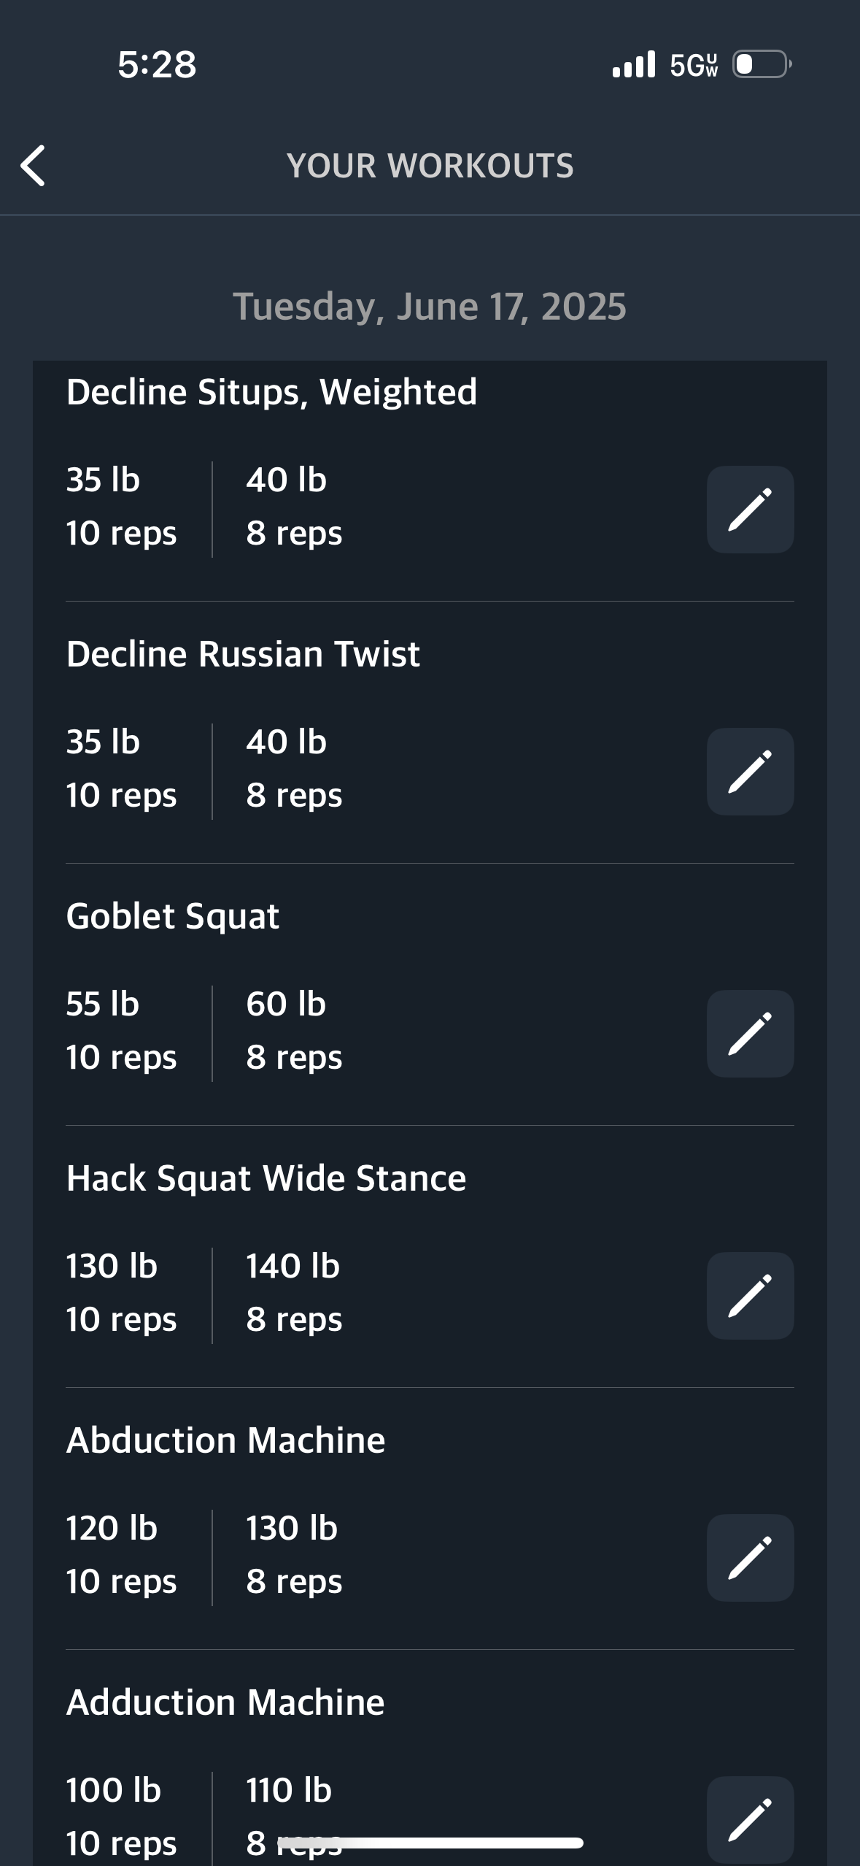Open the Abduction Machine exercise title
Screen dimensions: 860x1866
click(x=225, y=1440)
